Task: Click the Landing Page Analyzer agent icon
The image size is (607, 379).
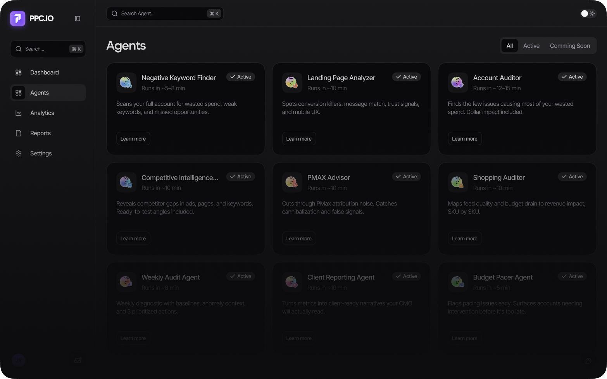Action: click(x=291, y=82)
